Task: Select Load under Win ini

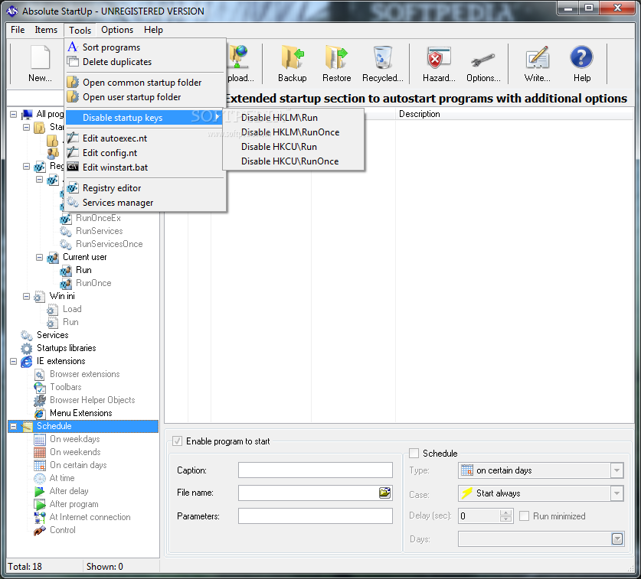Action: [x=72, y=309]
